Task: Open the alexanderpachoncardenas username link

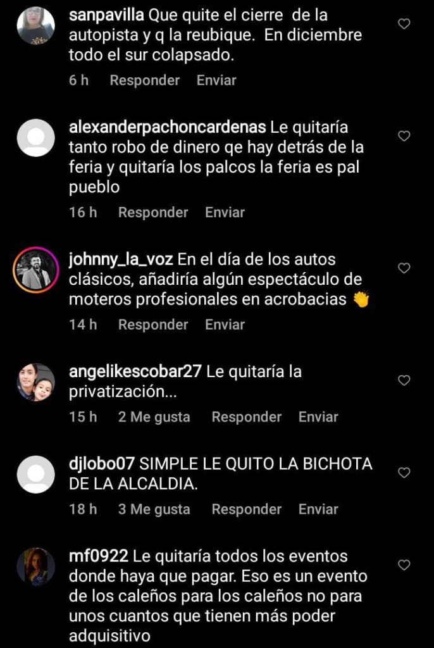Action: pos(168,127)
